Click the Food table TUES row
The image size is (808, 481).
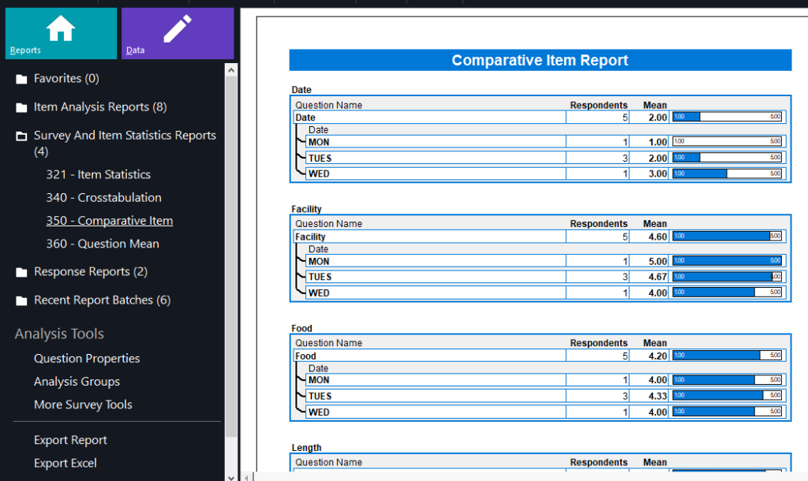[x=546, y=396]
